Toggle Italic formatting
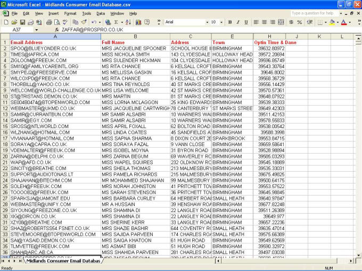 click(238, 22)
